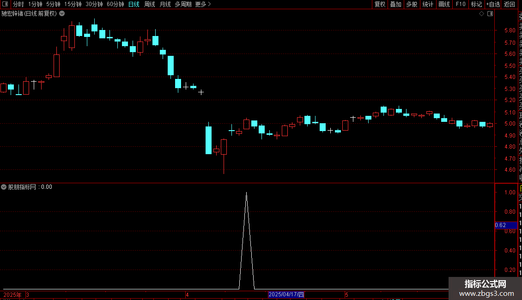Click the 股朋指标网 : 0.00 indicator label
This screenshot has width=522, height=300.
coord(30,187)
